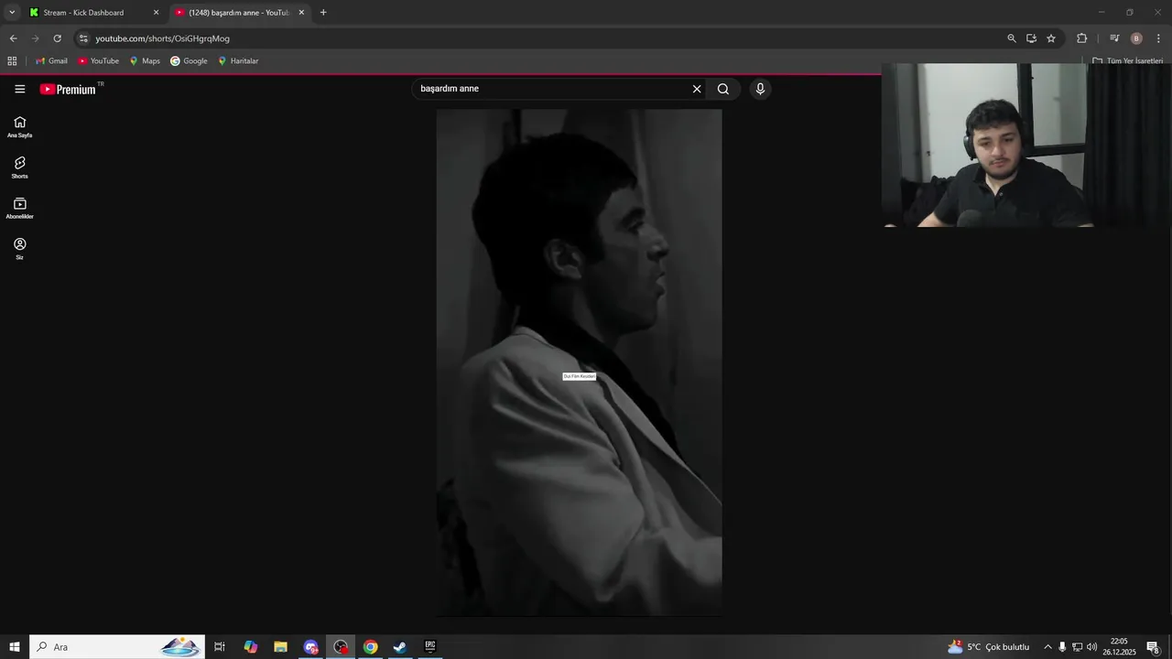Reload the YouTube page
The width and height of the screenshot is (1172, 659).
pos(57,38)
